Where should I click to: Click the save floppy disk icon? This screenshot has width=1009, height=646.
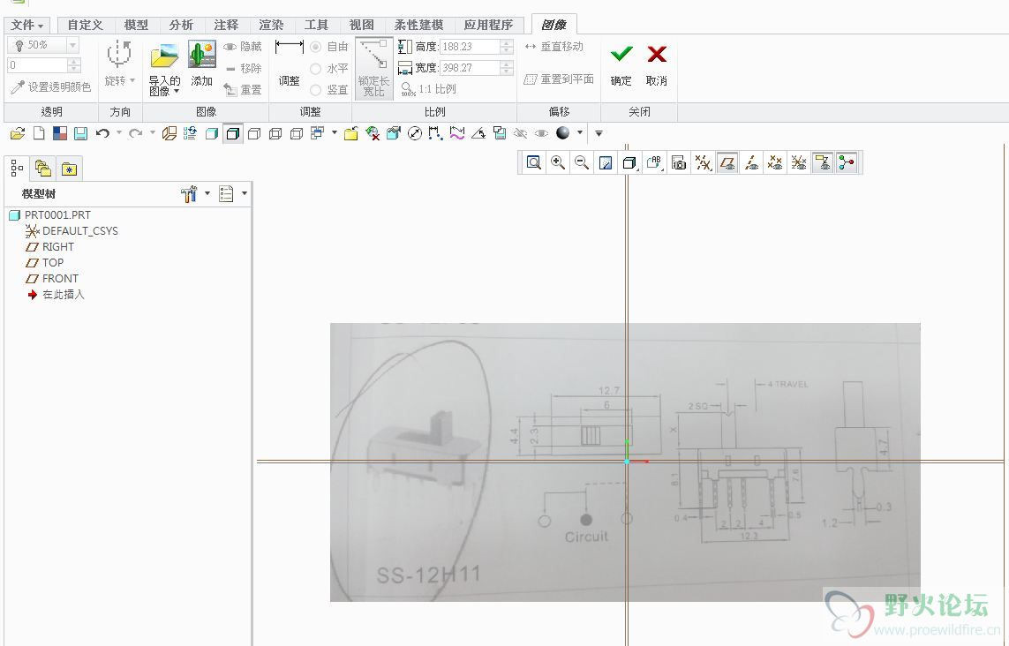(x=80, y=133)
